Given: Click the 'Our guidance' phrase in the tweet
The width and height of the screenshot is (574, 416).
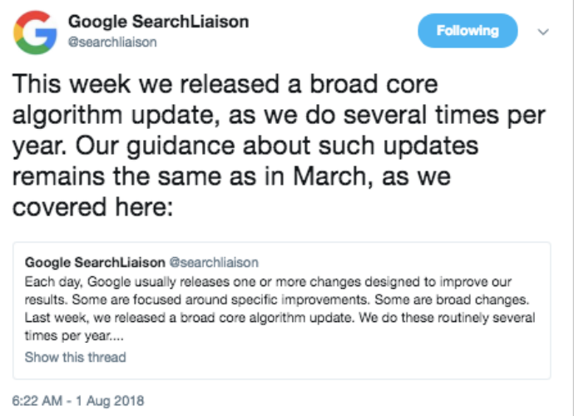Looking at the screenshot, I should tap(155, 146).
